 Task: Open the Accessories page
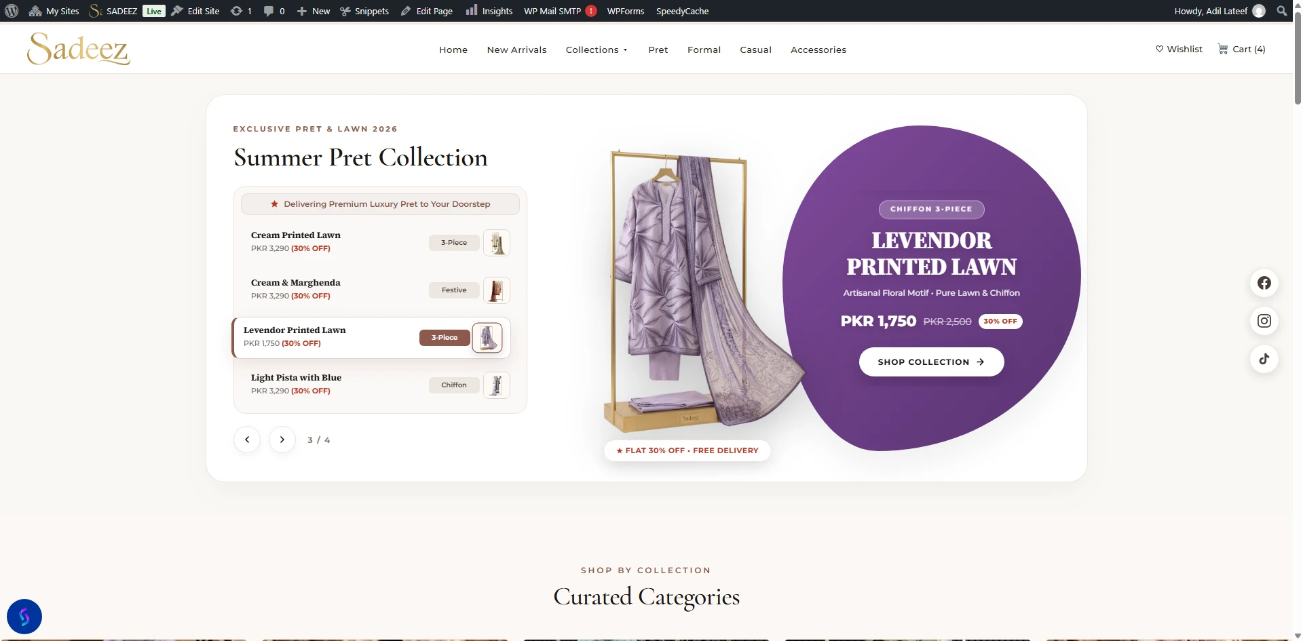[818, 50]
